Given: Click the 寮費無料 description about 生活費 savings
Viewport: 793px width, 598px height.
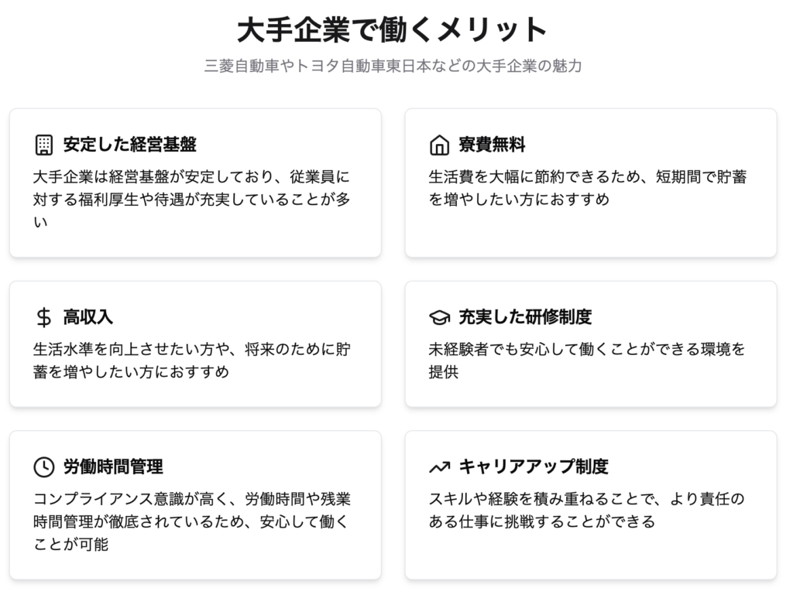Looking at the screenshot, I should pyautogui.click(x=587, y=188).
